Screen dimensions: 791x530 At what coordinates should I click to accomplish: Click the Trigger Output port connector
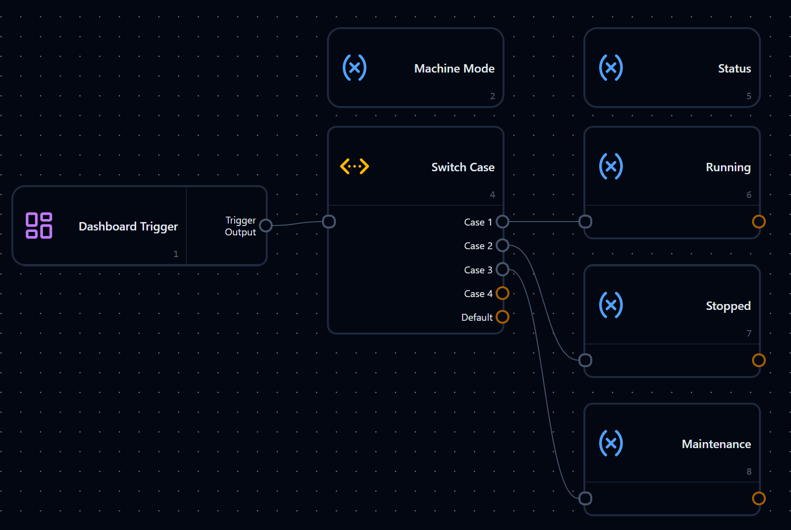(x=266, y=226)
